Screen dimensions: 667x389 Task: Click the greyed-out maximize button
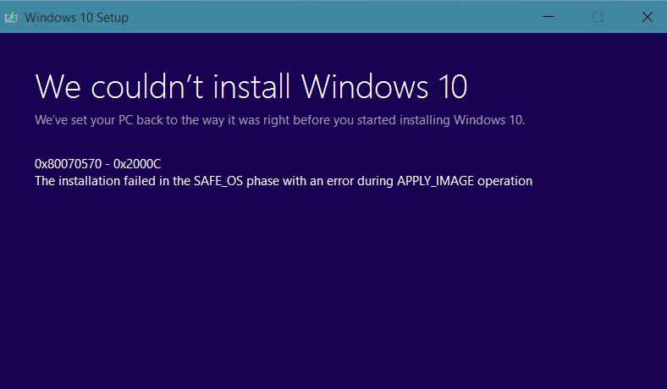pos(598,17)
